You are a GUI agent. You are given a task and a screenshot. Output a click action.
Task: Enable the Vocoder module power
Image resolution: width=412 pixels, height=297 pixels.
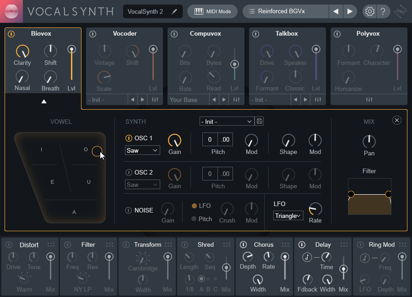pyautogui.click(x=92, y=34)
